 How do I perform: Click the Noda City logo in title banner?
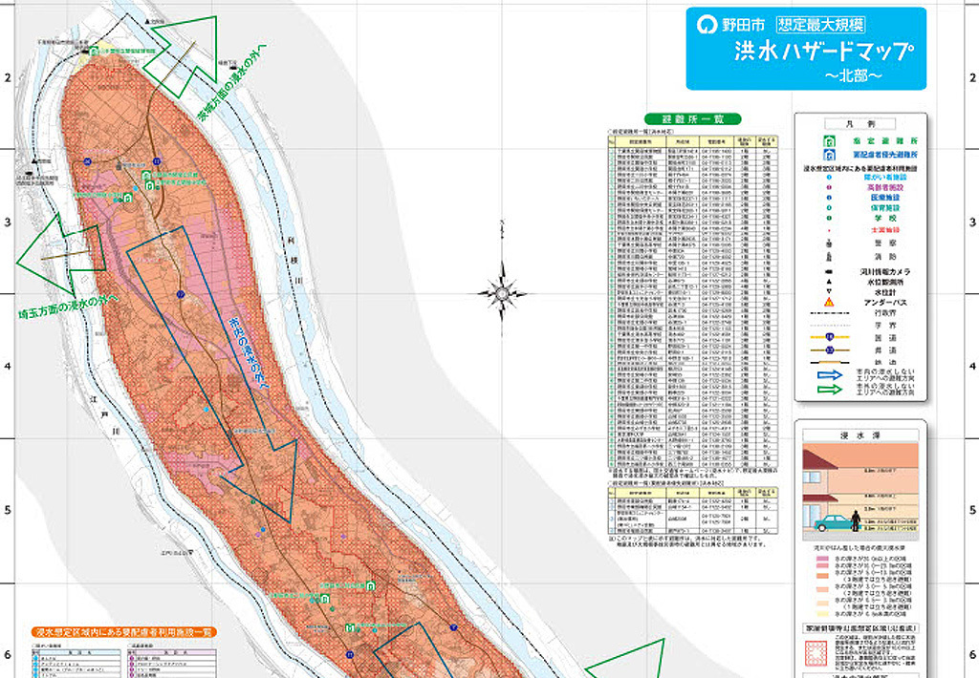point(707,24)
